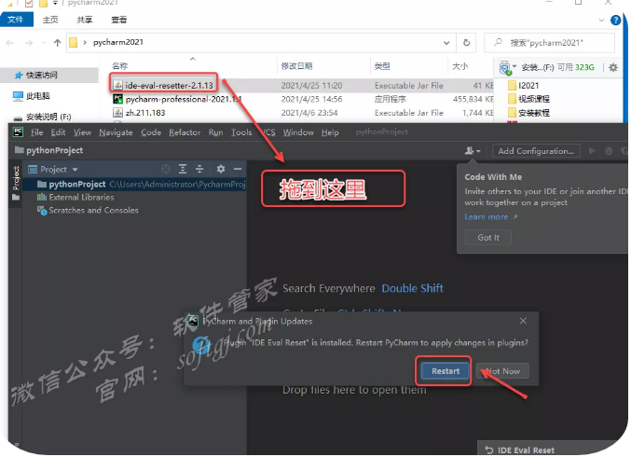The image size is (631, 457).
Task: Click the Not Now button
Action: click(502, 371)
